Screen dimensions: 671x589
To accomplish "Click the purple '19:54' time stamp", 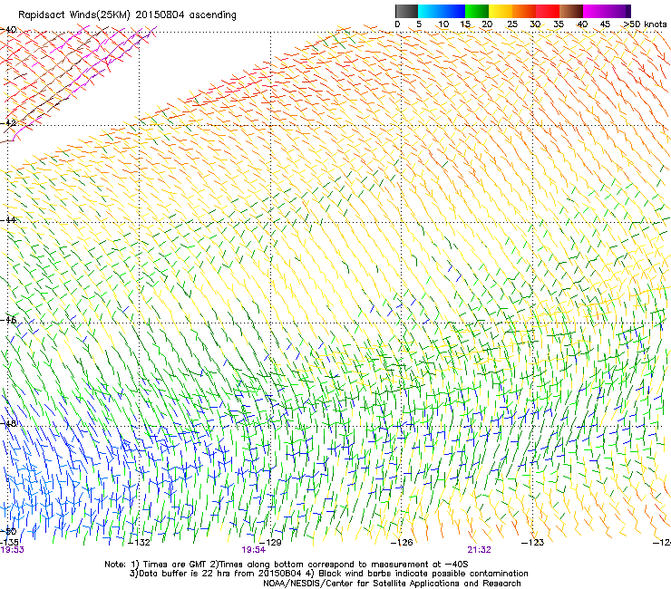I will tap(254, 550).
